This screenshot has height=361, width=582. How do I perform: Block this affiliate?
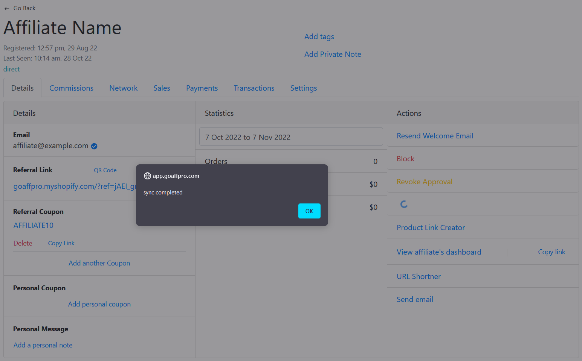(x=405, y=159)
